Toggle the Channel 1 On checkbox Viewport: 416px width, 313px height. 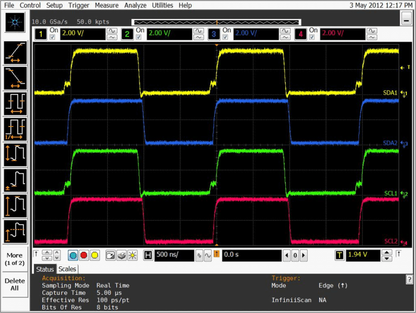(x=51, y=37)
